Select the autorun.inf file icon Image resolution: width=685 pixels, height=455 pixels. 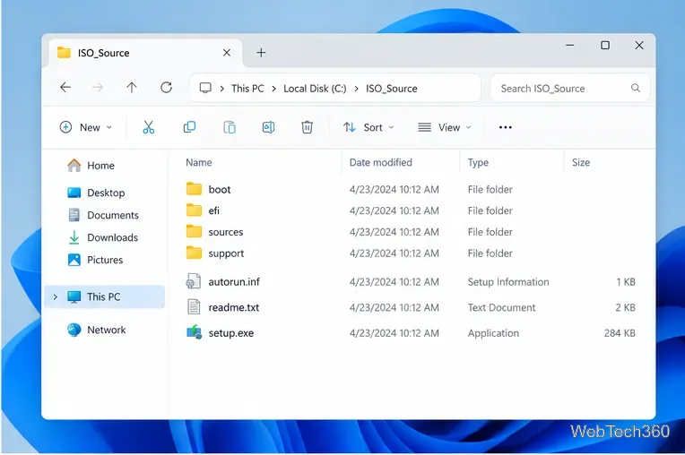point(194,281)
